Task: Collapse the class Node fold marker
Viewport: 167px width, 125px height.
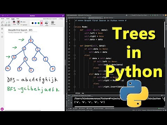Action: point(74,27)
